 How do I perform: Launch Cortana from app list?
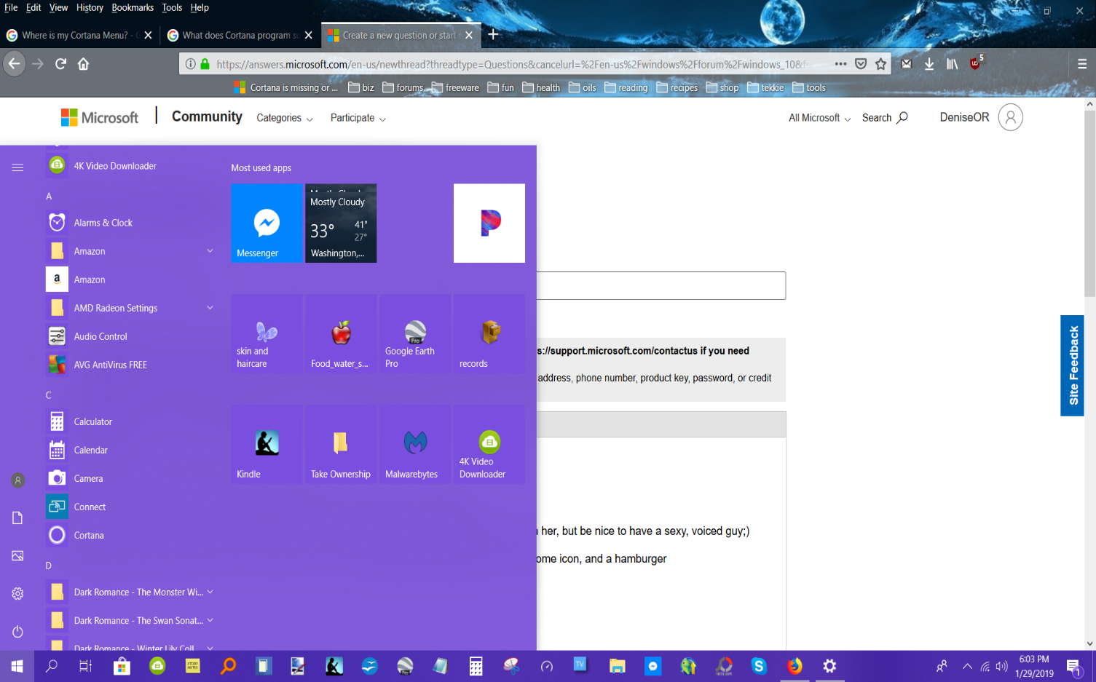tap(131, 535)
